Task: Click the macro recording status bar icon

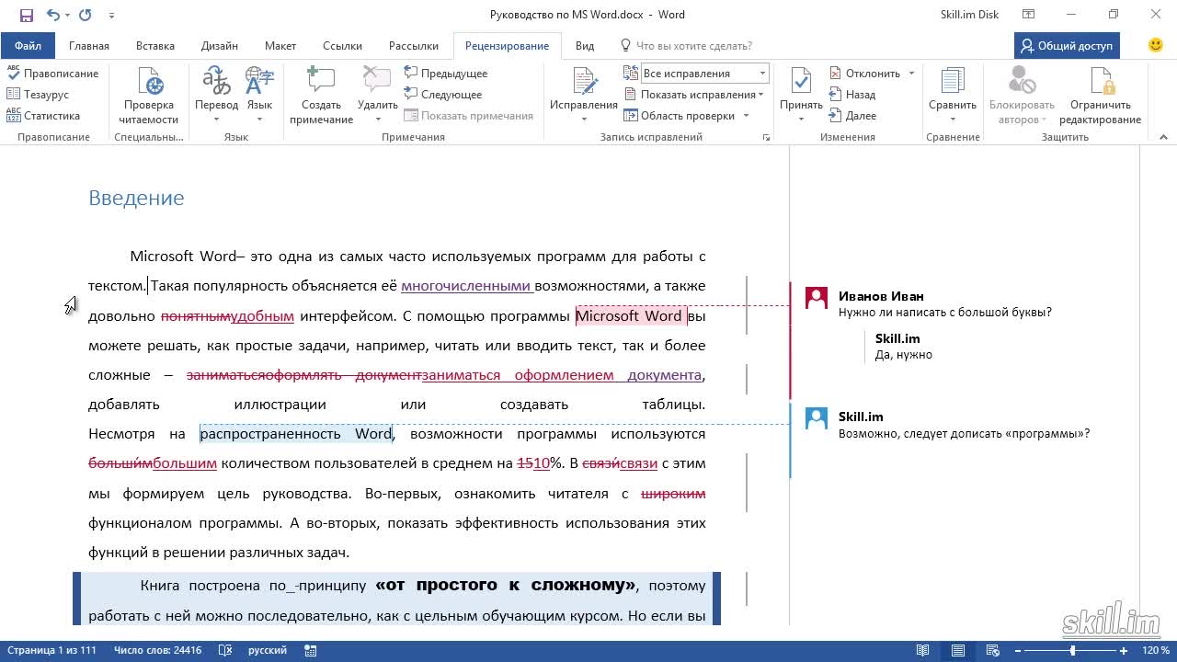Action: pos(311,650)
